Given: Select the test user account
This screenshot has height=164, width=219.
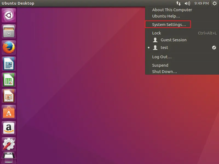Looking at the screenshot, I should tap(182, 48).
